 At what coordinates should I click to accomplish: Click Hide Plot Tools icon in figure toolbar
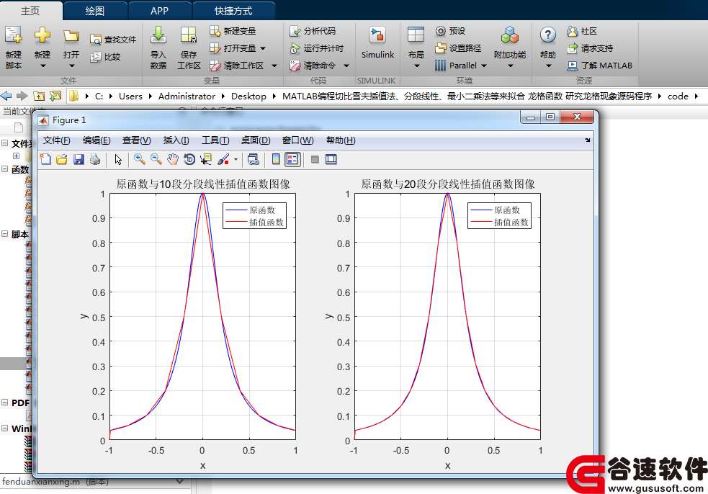point(315,159)
